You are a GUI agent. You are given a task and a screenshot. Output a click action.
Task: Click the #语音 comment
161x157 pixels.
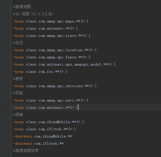(x=18, y=115)
